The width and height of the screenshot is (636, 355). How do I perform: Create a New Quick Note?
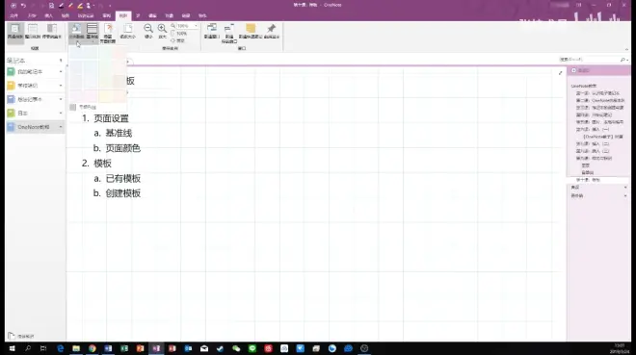click(x=251, y=31)
